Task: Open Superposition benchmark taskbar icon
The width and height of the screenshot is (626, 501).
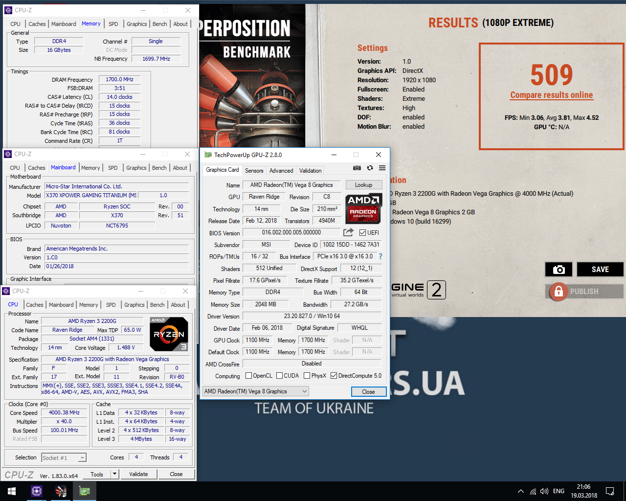Action: click(61, 491)
